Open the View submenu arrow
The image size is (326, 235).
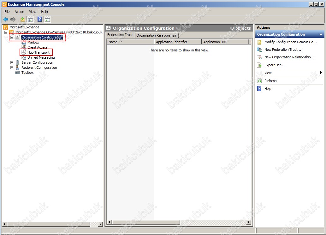321,73
